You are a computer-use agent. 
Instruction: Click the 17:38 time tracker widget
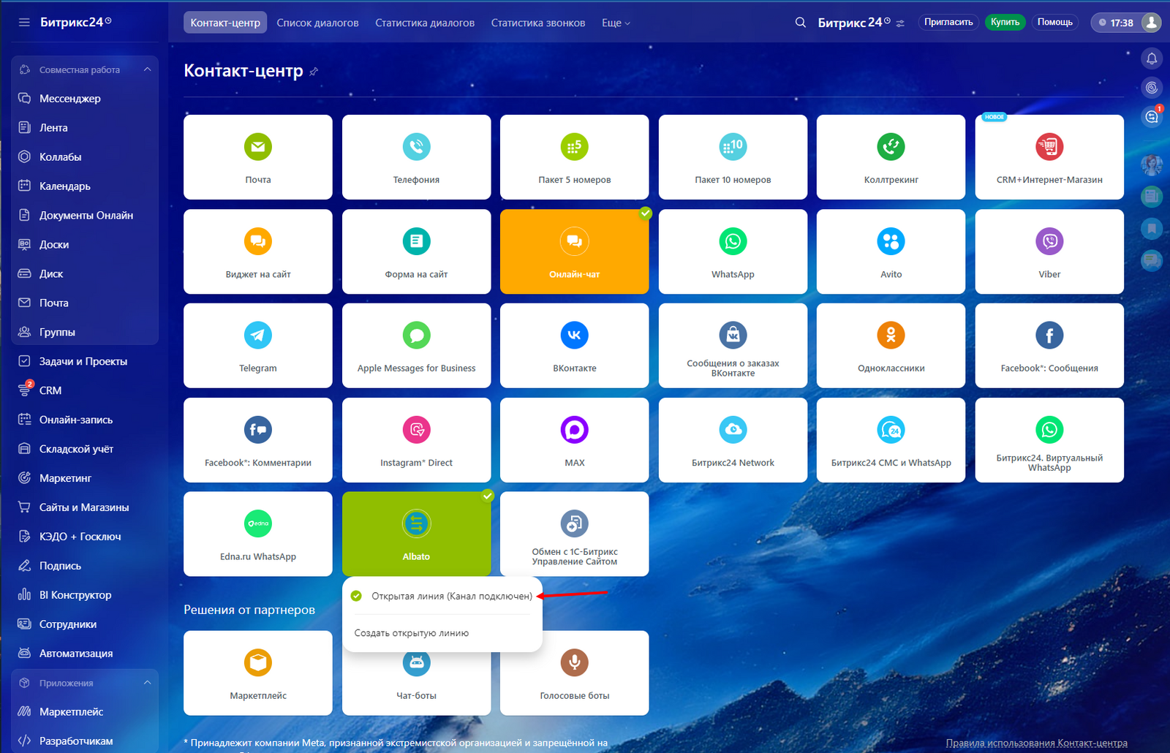tap(1115, 23)
